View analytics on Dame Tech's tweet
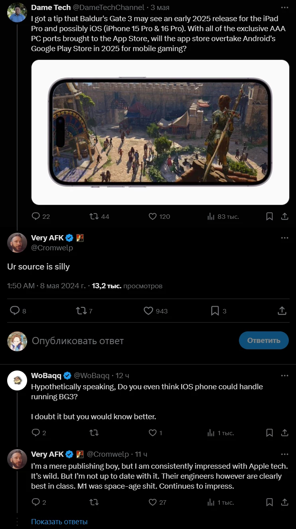 211,216
